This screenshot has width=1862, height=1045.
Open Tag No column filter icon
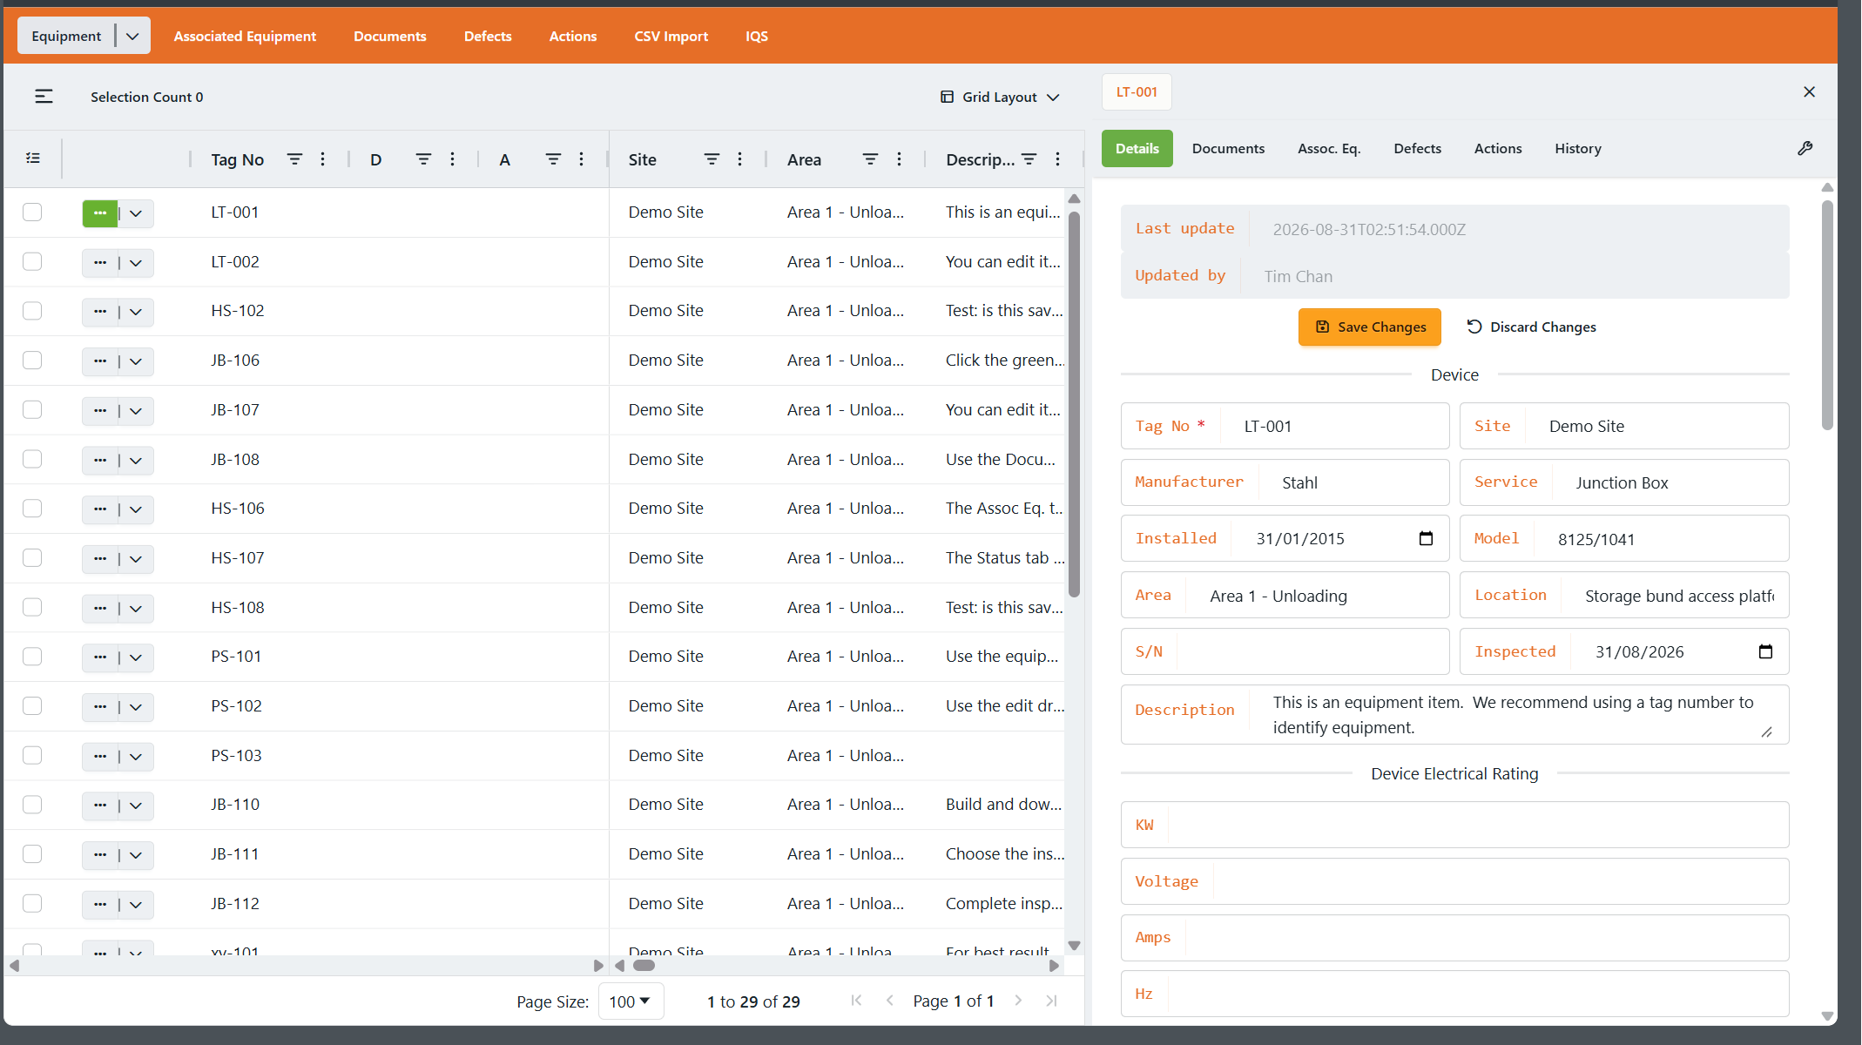coord(294,159)
